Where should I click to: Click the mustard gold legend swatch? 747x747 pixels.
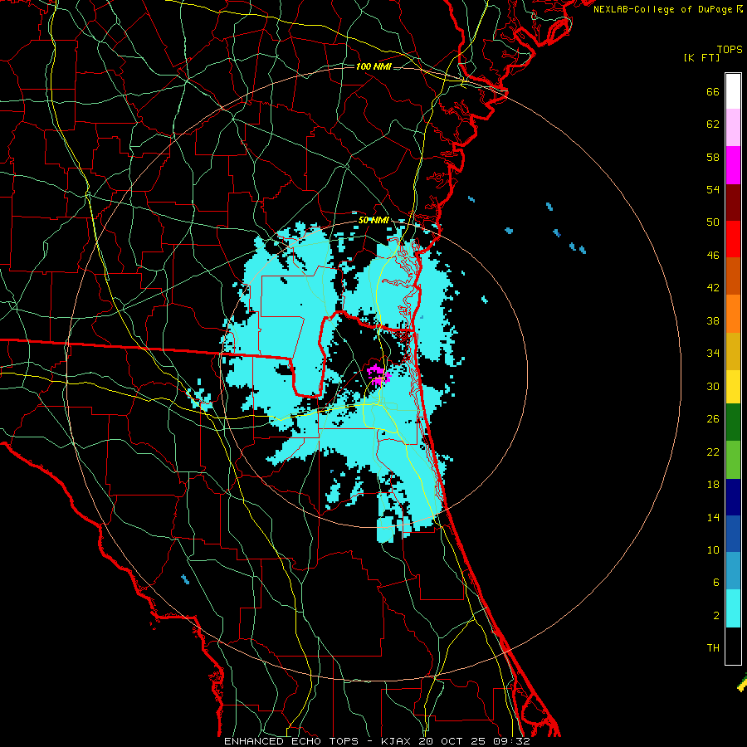point(733,351)
